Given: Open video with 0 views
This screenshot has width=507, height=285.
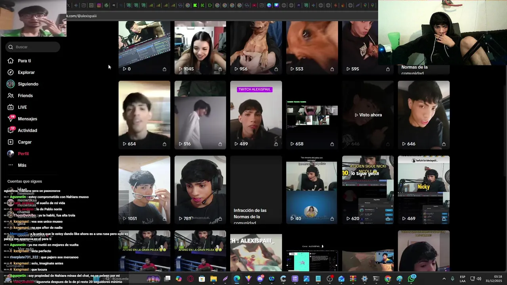Looking at the screenshot, I should pos(144,47).
